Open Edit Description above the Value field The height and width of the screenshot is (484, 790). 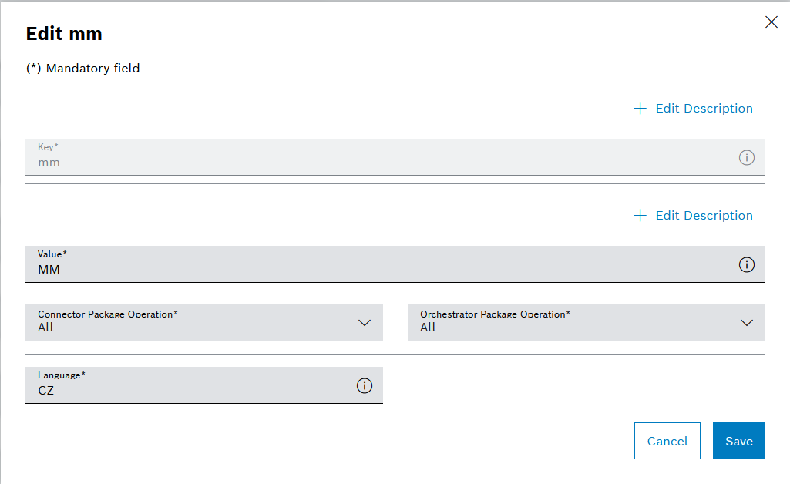pos(704,215)
